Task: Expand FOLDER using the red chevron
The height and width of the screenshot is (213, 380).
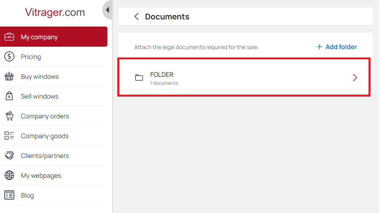Action: pyautogui.click(x=355, y=78)
